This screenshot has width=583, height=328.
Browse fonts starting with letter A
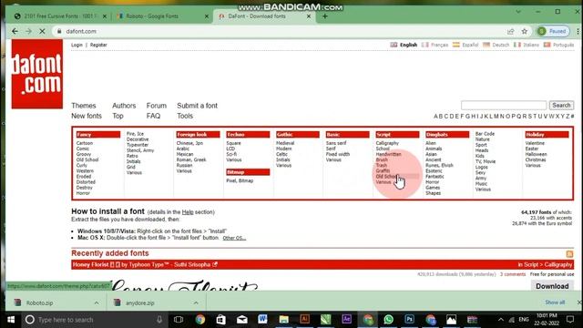[x=435, y=117]
